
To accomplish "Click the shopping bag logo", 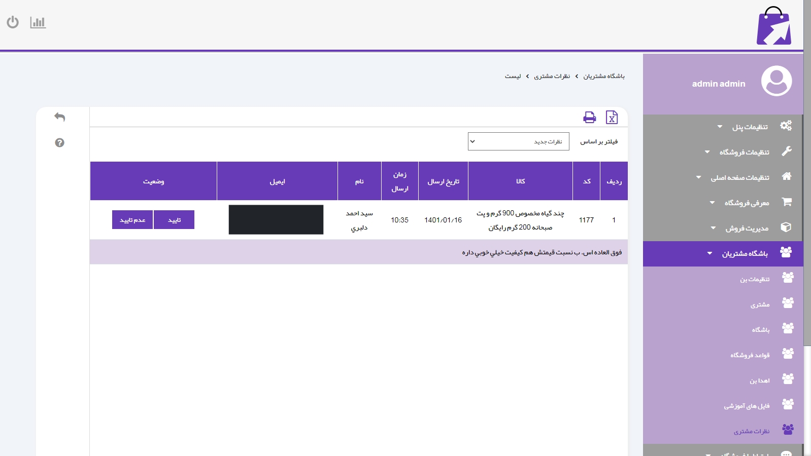I will 773,26.
